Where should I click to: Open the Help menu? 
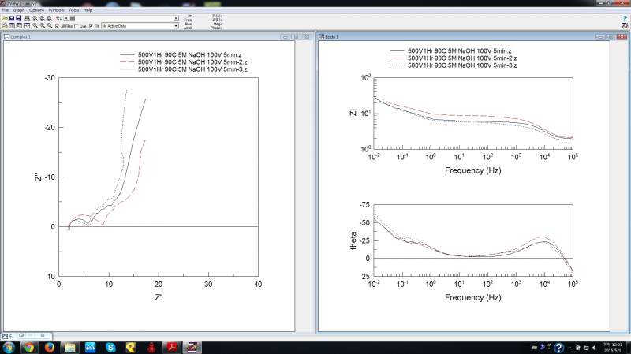click(88, 10)
